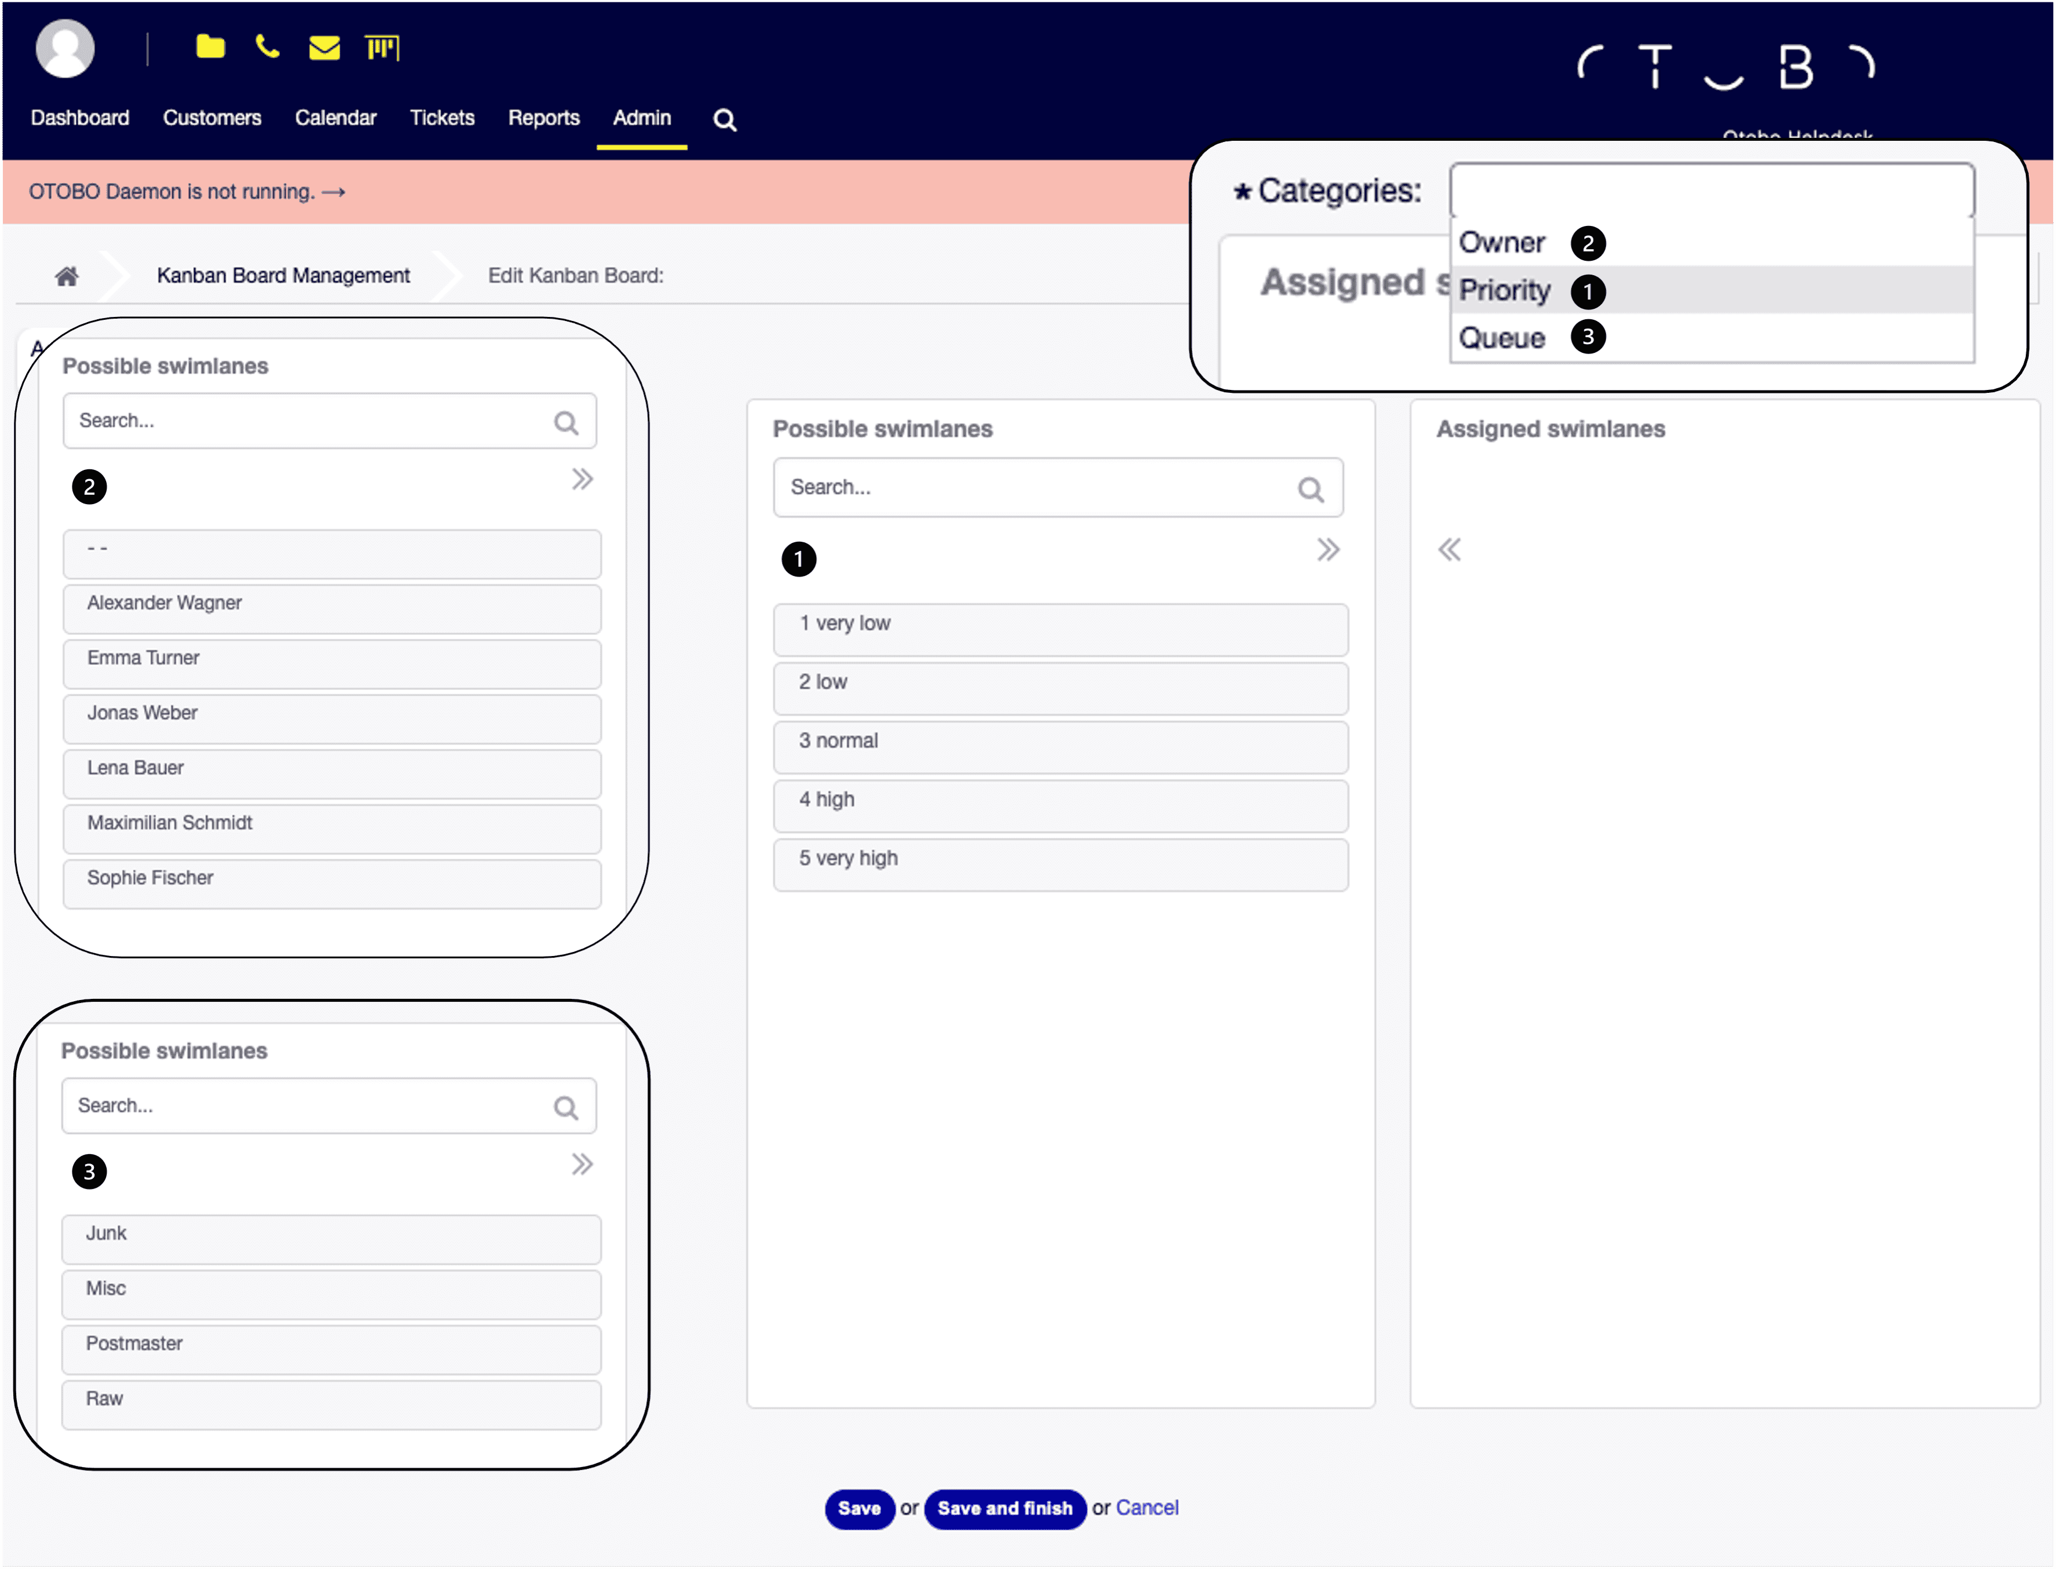The image size is (2056, 1569).
Task: Click search icon in Queue swimlanes search box
Action: click(x=566, y=1108)
